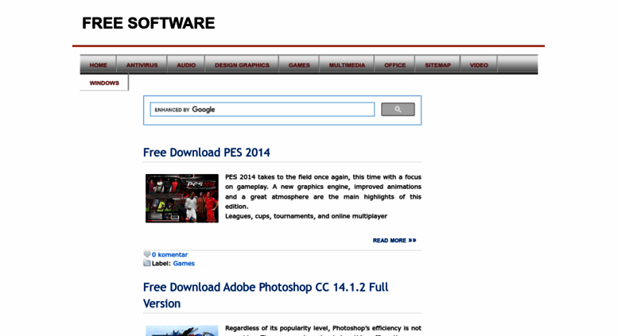Click the Photoshop post thumbnail image
Viewport: 618px width, 336px height.
pos(181,330)
